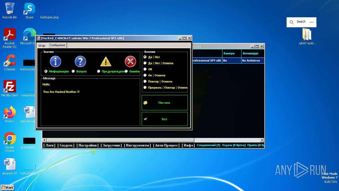Click Соединений [1] status text
Image resolution: width=339 pixels, height=191 pixels.
coord(208,145)
